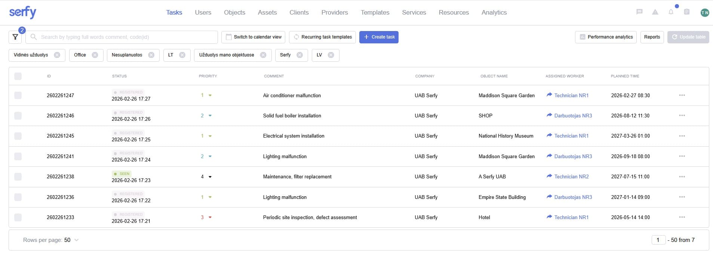The height and width of the screenshot is (255, 713).
Task: Click the Serfy logo
Action: pyautogui.click(x=23, y=12)
